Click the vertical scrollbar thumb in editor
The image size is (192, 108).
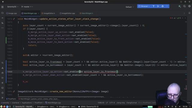[186, 87]
